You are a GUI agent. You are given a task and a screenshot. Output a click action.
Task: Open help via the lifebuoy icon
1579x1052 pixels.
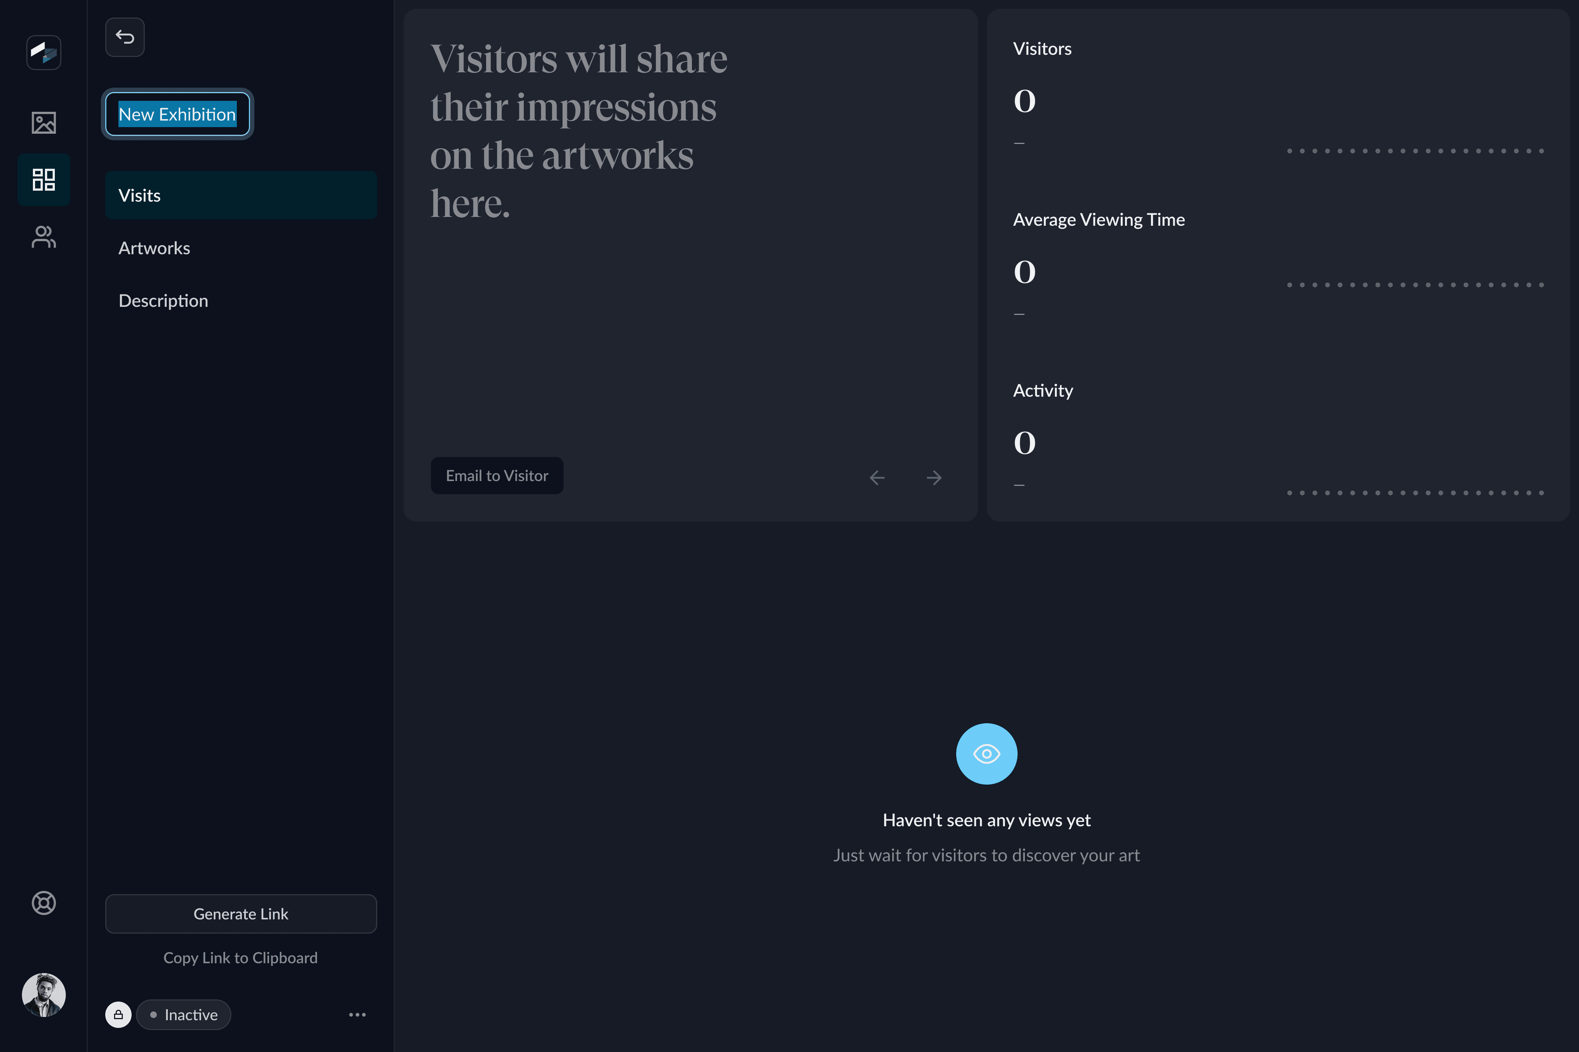tap(43, 902)
